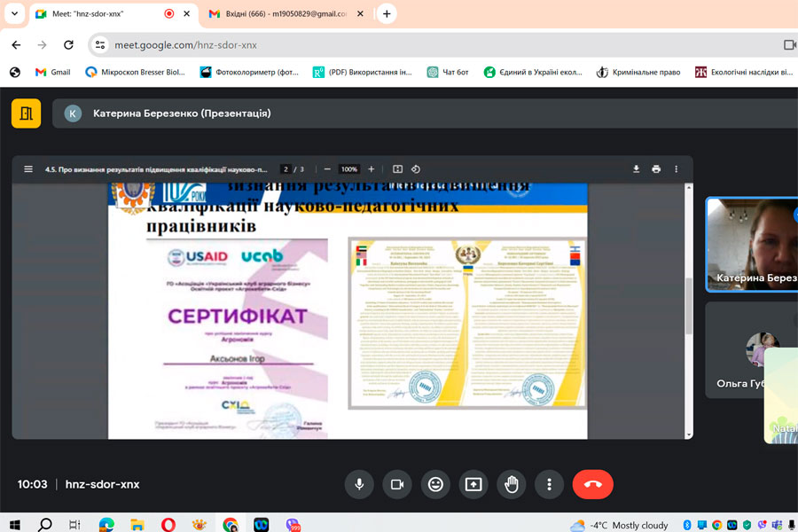Image resolution: width=798 pixels, height=532 pixels.
Task: Toggle the camera in Meet
Action: pyautogui.click(x=397, y=484)
